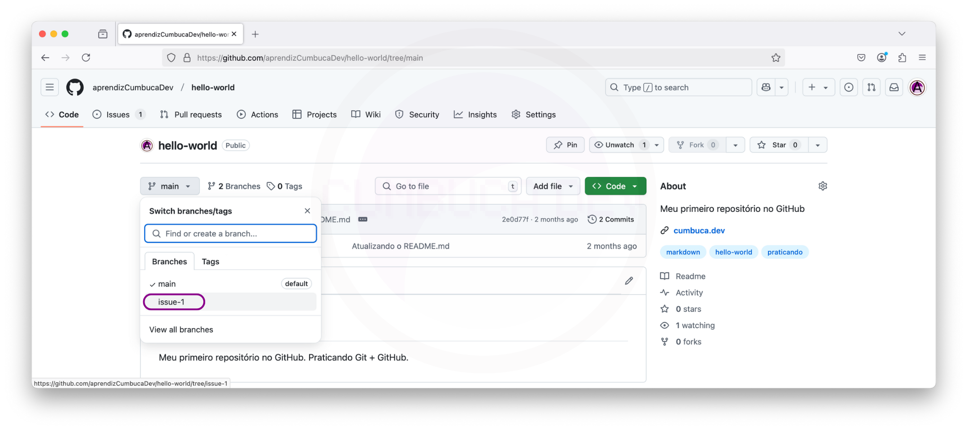Click the Find or create a branch field
Image resolution: width=968 pixels, height=430 pixels.
[231, 234]
